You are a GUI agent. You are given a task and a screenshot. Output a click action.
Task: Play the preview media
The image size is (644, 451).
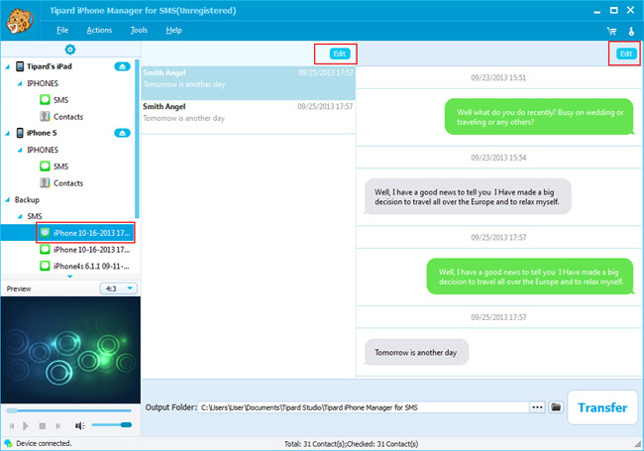[x=26, y=426]
